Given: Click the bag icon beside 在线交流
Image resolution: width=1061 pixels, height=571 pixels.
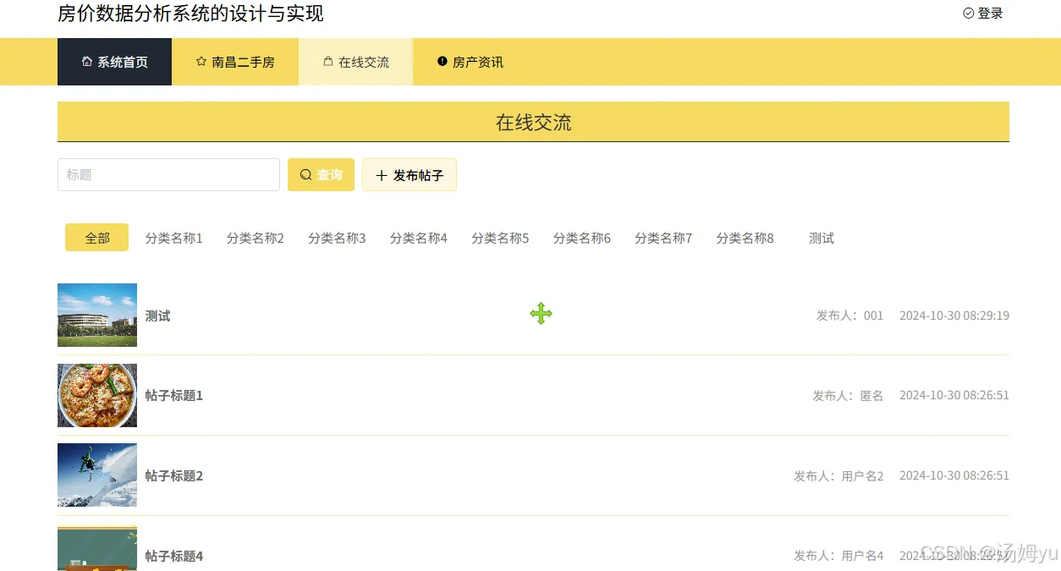Looking at the screenshot, I should [x=328, y=62].
